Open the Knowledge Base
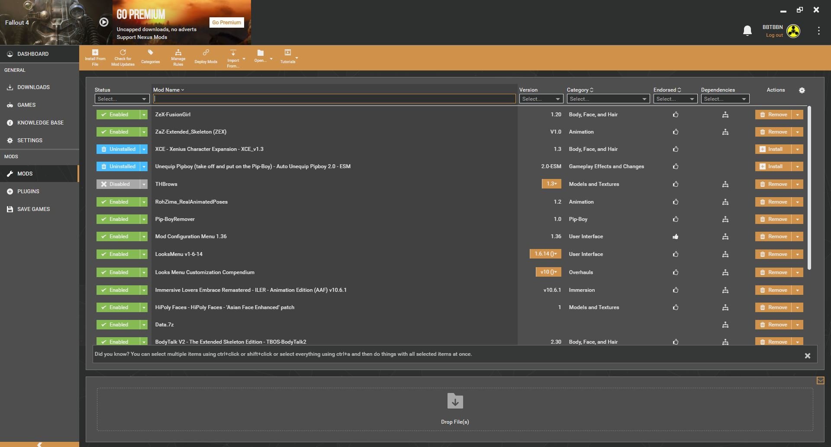The image size is (831, 447). pos(39,123)
